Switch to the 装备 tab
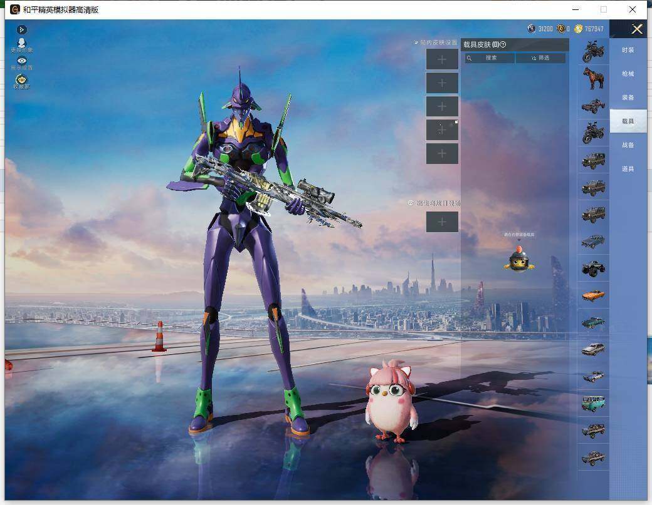This screenshot has width=652, height=505. pyautogui.click(x=628, y=97)
